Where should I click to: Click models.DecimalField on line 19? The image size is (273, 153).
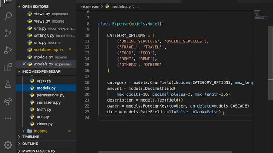pyautogui.click(x=151, y=88)
